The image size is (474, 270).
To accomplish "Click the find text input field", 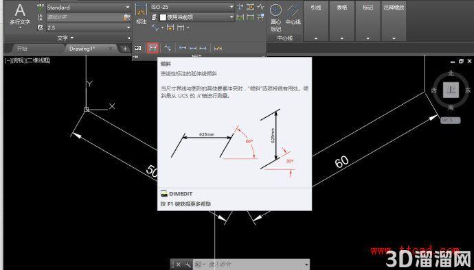I will [84, 18].
